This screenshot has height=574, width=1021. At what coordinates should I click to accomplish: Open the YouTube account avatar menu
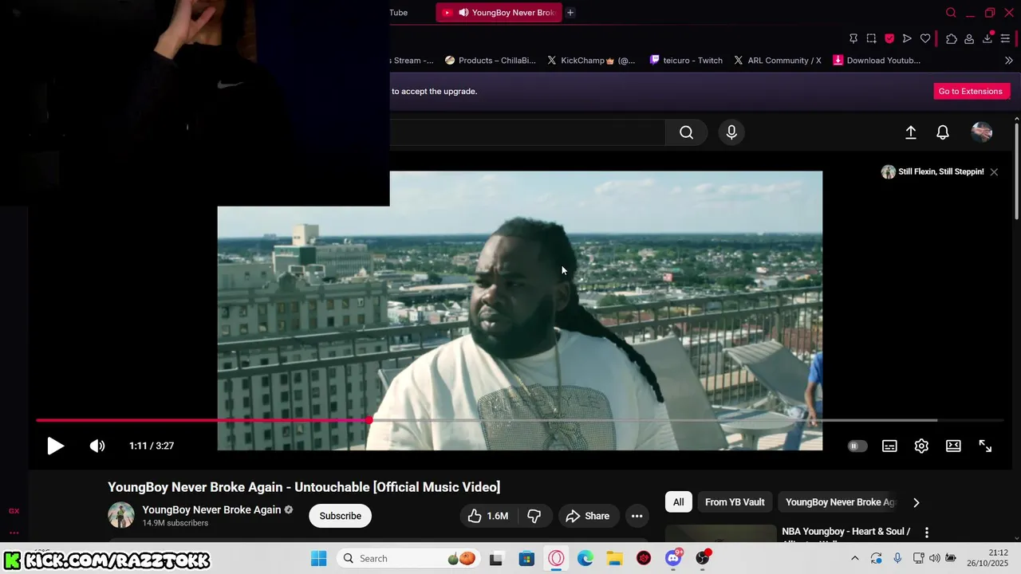pyautogui.click(x=982, y=132)
